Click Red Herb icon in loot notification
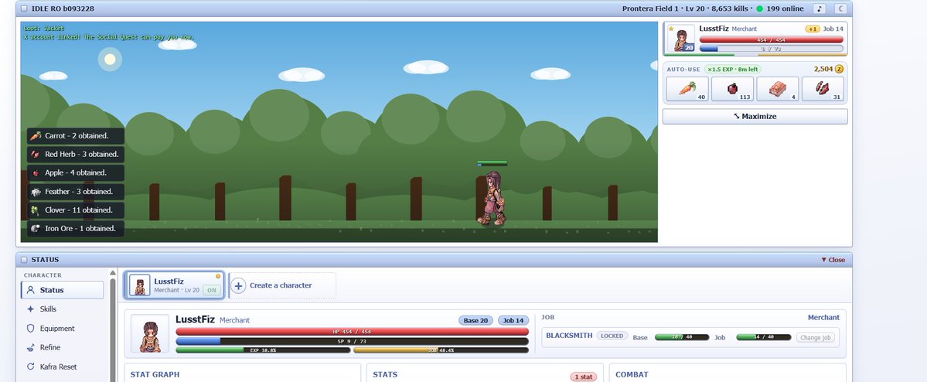The width and height of the screenshot is (927, 382). pyautogui.click(x=36, y=155)
